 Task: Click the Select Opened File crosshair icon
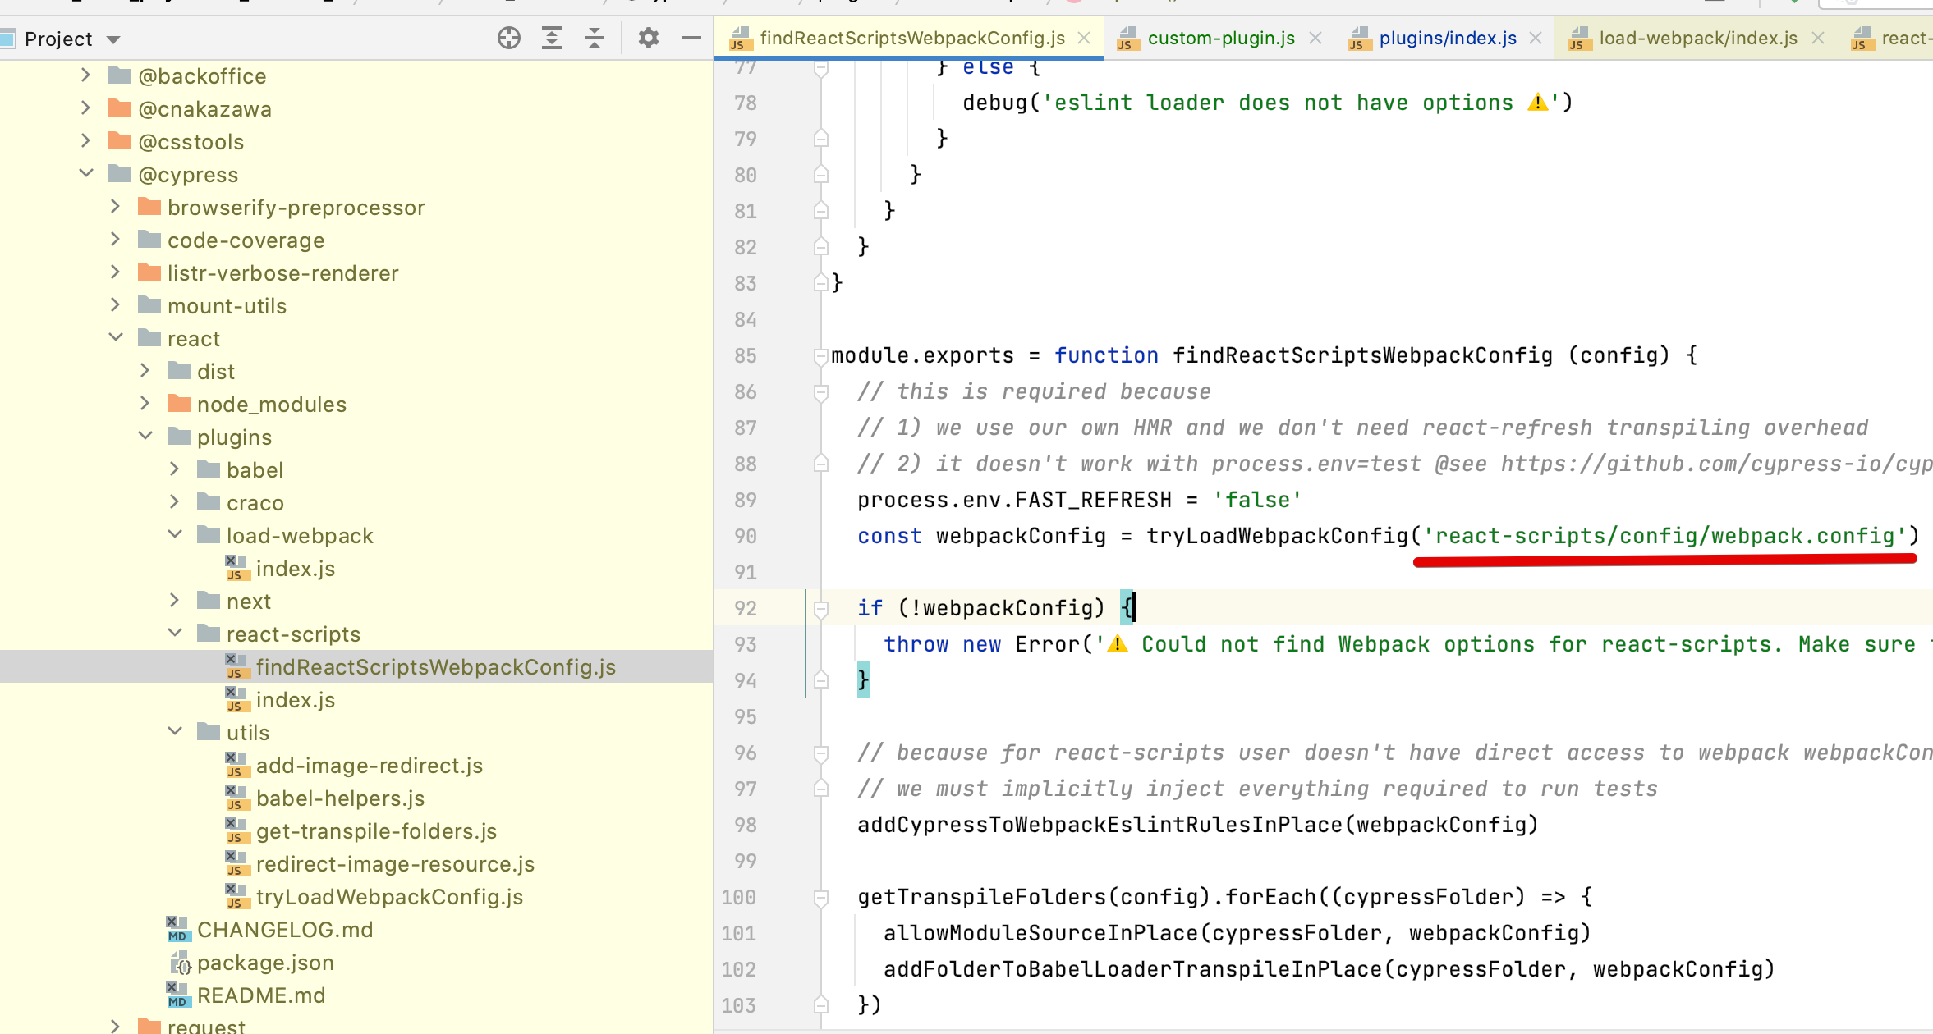[x=508, y=38]
